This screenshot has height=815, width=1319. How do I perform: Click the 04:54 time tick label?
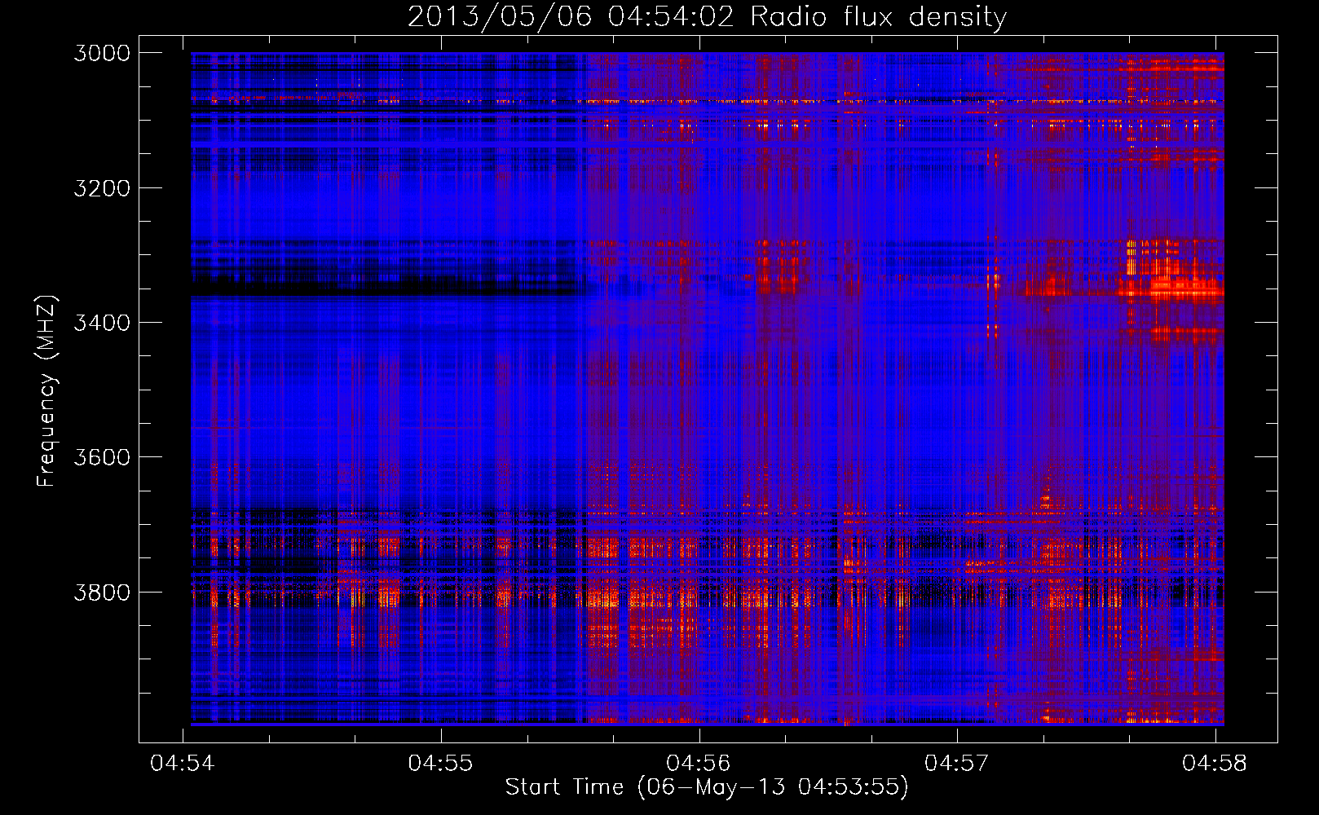pos(183,763)
